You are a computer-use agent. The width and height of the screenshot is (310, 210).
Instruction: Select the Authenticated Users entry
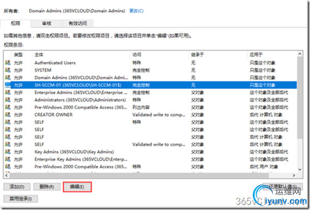(x=151, y=63)
